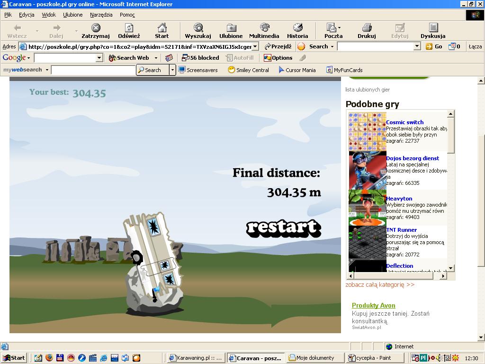Click the Drukuj printer icon
The image size is (485, 364).
[x=367, y=28]
